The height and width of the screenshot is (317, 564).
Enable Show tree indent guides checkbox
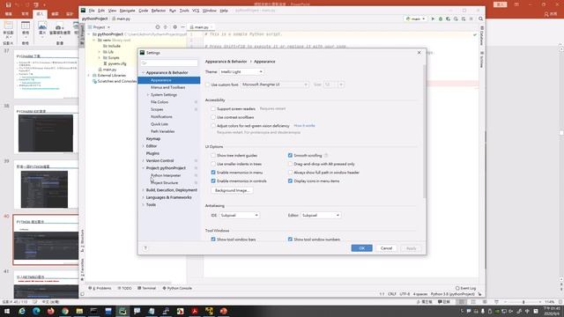click(213, 155)
